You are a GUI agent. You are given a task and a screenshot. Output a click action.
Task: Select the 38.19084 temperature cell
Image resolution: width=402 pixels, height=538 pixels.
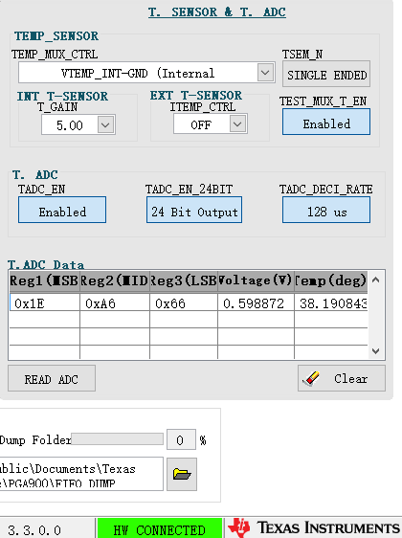click(331, 303)
